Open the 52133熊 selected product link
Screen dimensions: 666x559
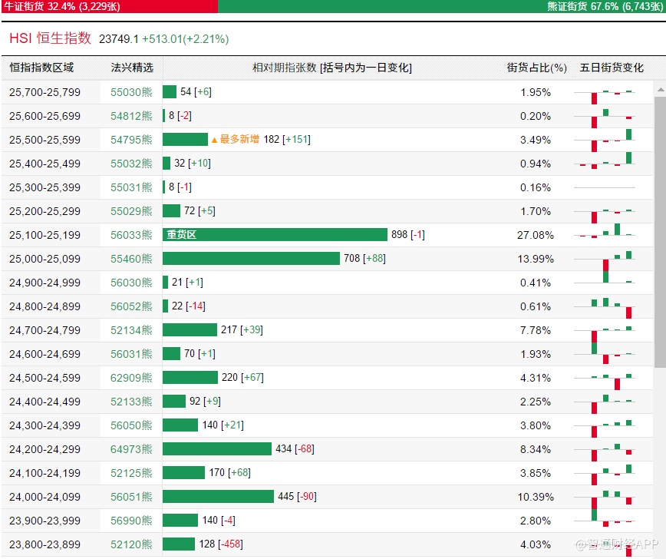click(x=131, y=402)
